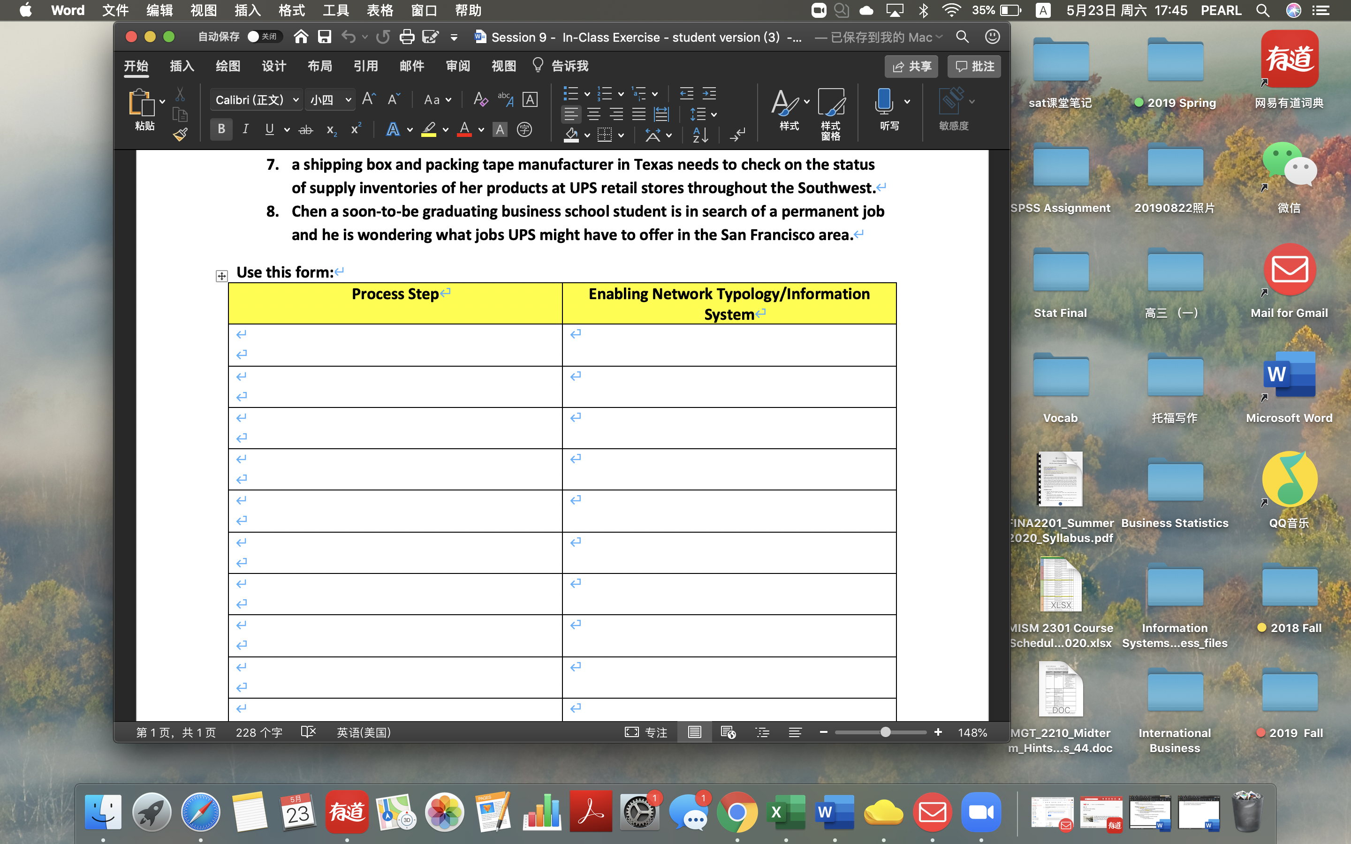Viewport: 1351px width, 844px height.
Task: Click the Sort A-Z icon
Action: pyautogui.click(x=700, y=135)
